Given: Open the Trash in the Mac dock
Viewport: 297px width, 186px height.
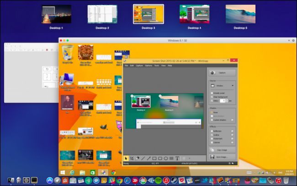Looking at the screenshot, I should (286, 181).
